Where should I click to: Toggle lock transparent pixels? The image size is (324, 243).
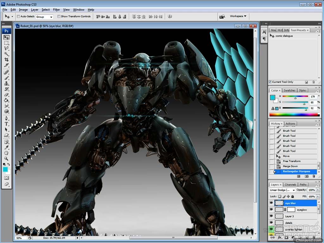280,196
